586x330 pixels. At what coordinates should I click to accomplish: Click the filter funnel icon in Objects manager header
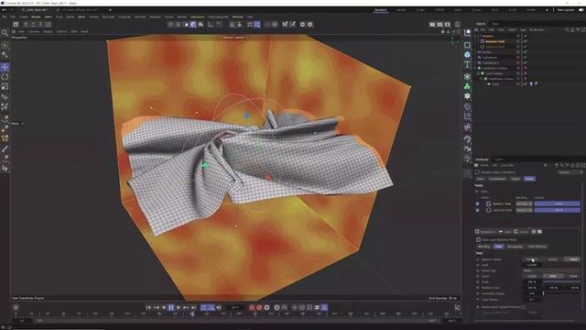578,29
